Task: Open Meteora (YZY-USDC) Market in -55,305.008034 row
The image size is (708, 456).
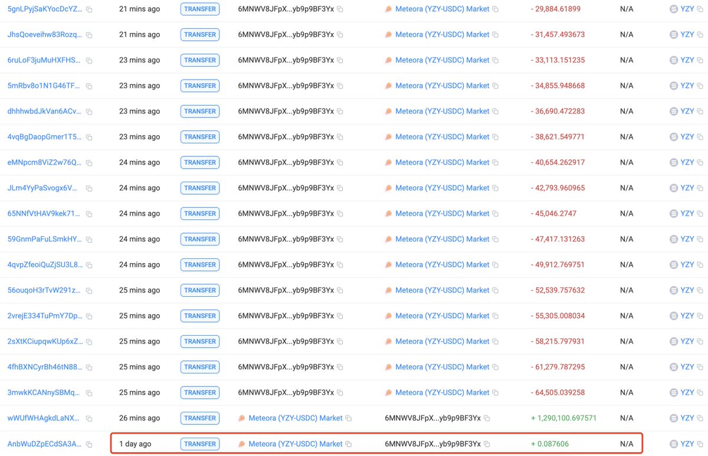Action: (x=442, y=316)
